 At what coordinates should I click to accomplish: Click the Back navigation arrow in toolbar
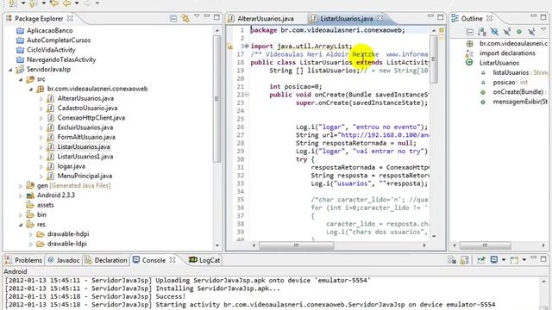point(66,3)
